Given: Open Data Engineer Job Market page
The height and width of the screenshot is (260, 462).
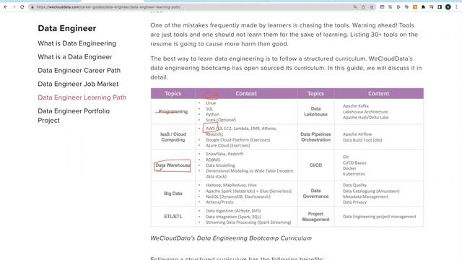Looking at the screenshot, I should click(x=78, y=84).
